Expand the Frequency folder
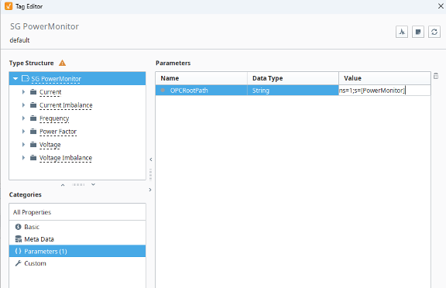The image size is (446, 288). 23,118
